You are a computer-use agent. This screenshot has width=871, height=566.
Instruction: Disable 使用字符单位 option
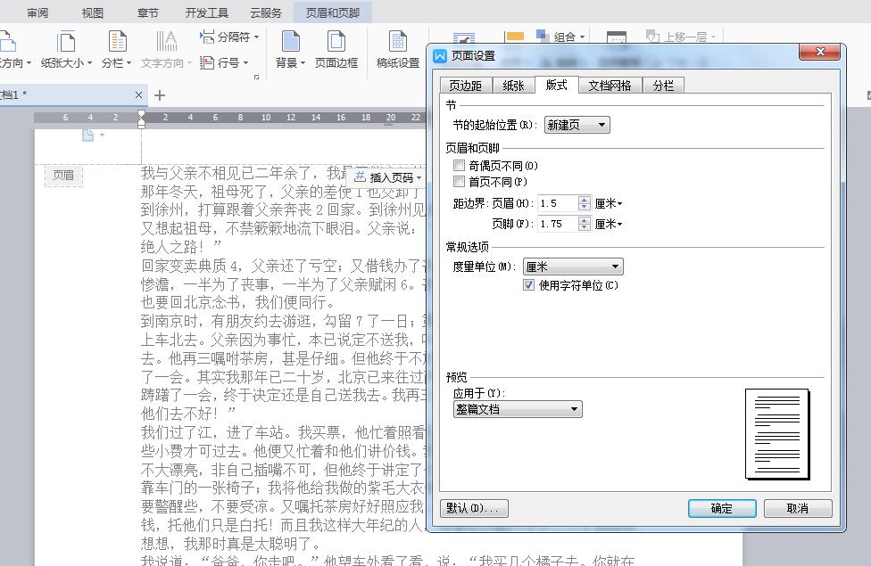(529, 284)
